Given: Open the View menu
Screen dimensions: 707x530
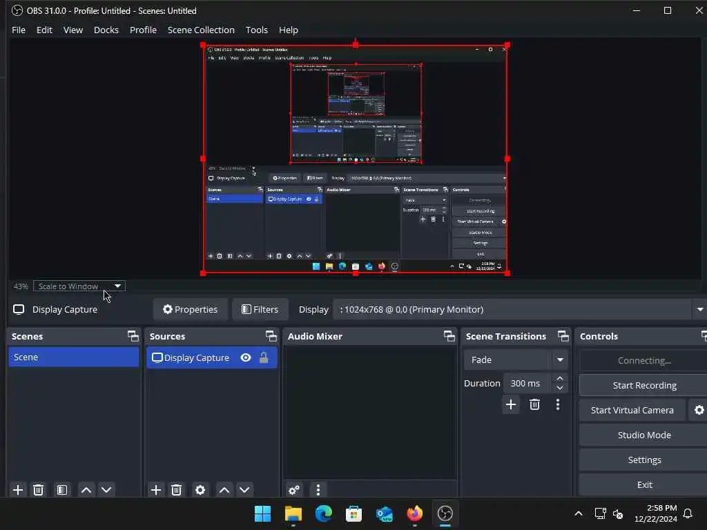Looking at the screenshot, I should (x=73, y=30).
